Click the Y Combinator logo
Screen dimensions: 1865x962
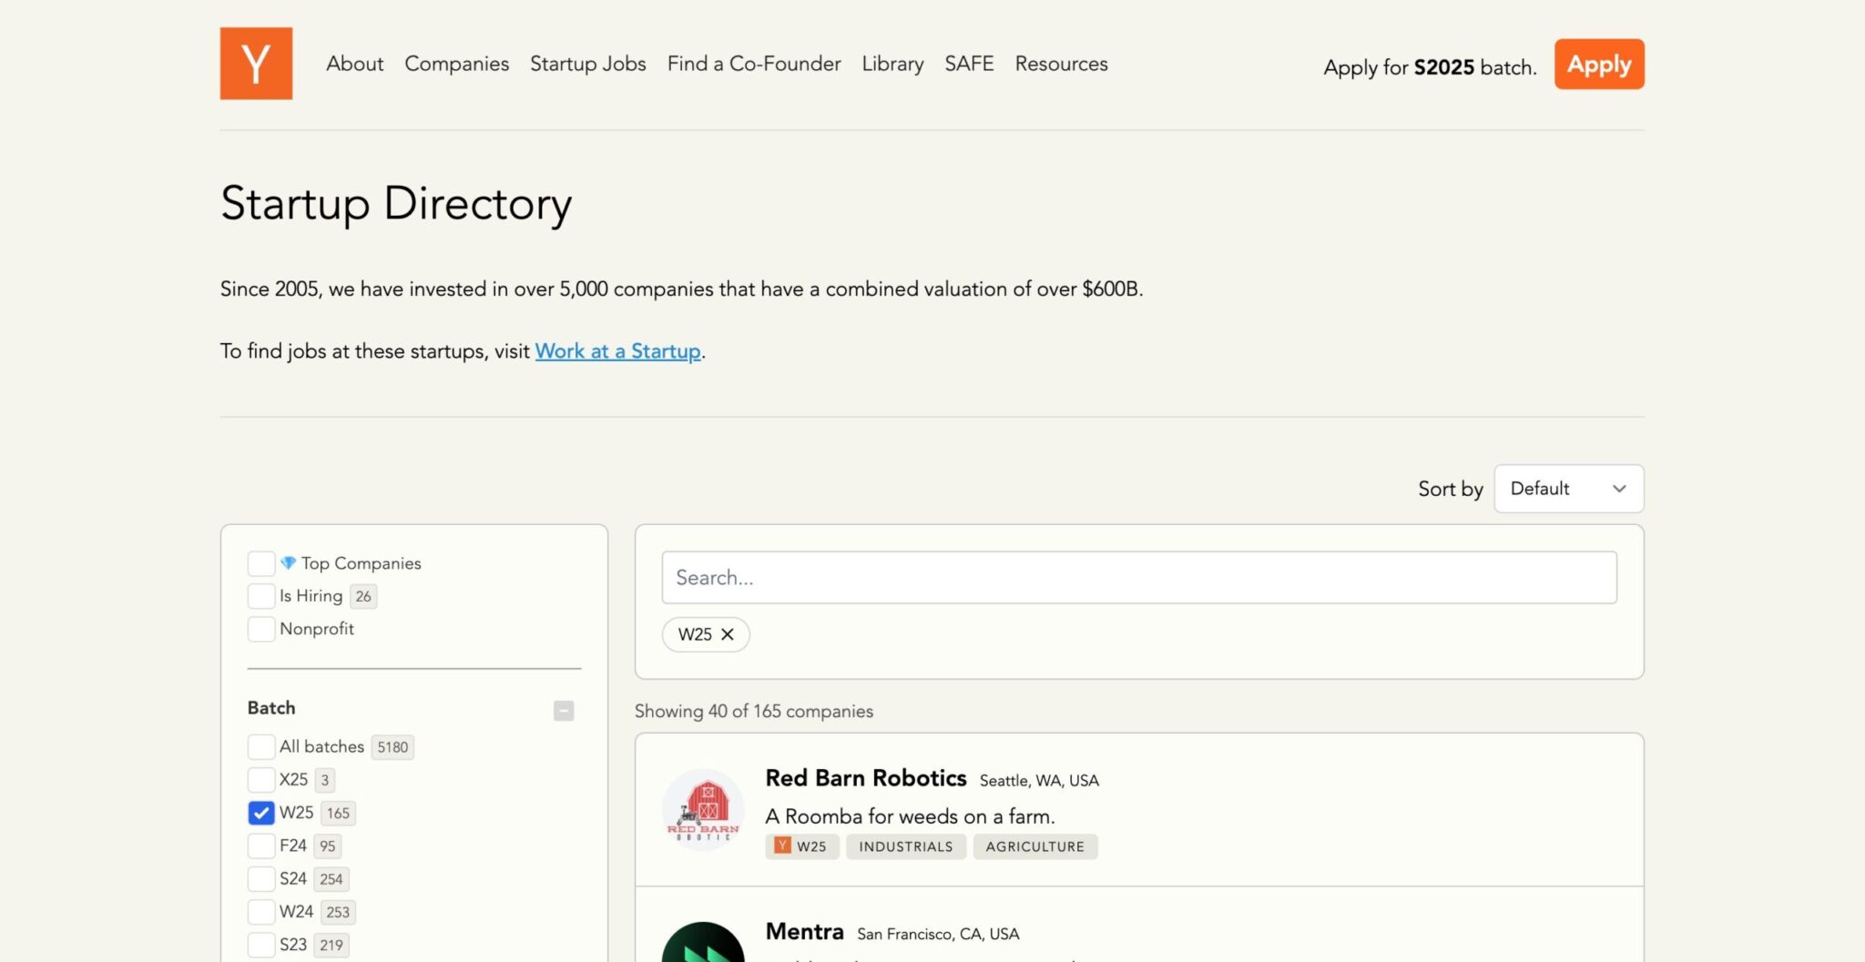256,64
